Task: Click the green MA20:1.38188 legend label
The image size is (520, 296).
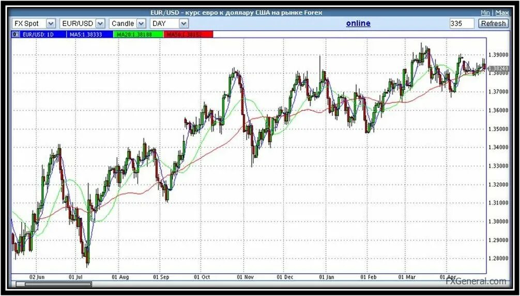Action: coord(139,34)
